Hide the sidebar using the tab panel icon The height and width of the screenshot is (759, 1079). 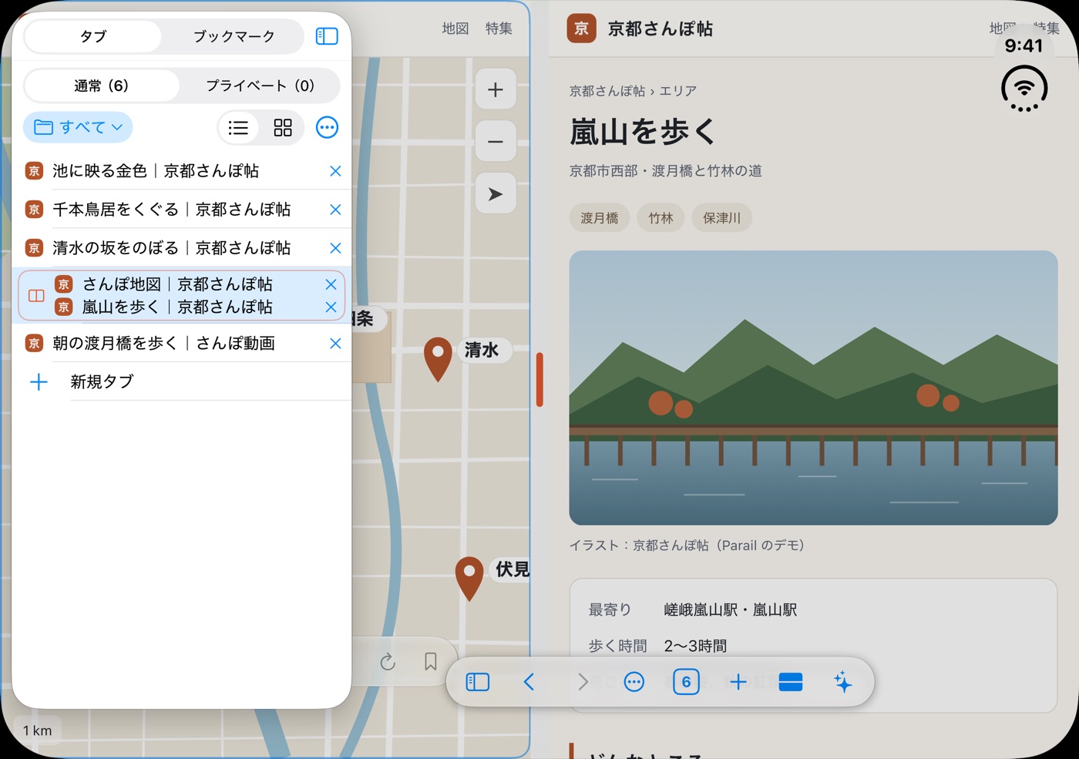click(x=327, y=36)
